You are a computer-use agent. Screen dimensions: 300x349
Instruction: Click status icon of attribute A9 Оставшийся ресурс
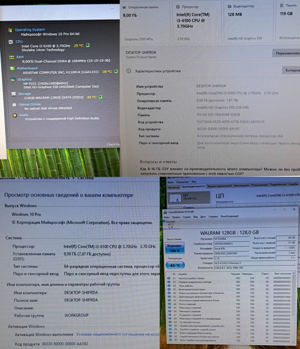point(169,322)
